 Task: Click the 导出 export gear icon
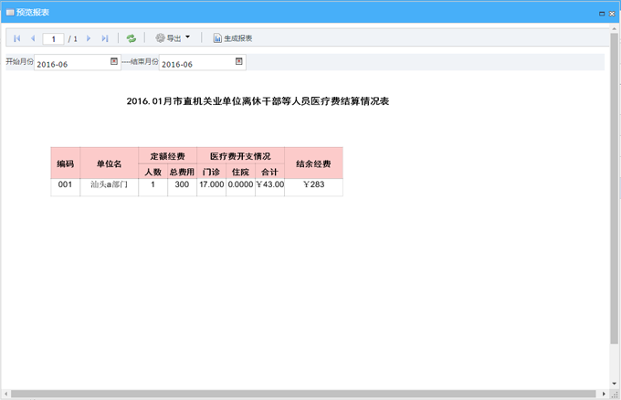[160, 38]
